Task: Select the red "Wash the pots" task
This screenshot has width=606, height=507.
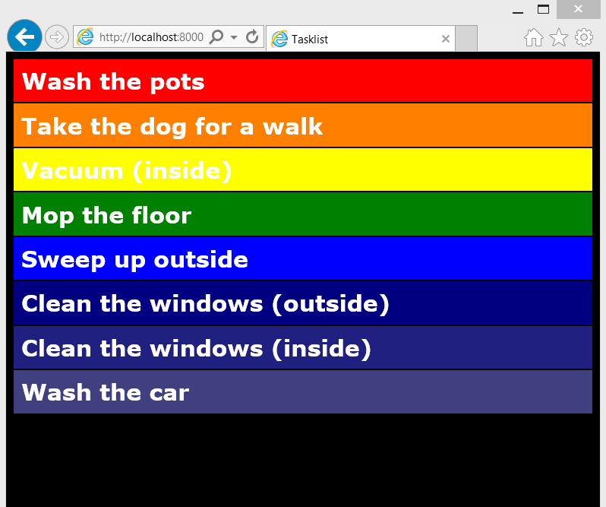Action: pos(302,81)
